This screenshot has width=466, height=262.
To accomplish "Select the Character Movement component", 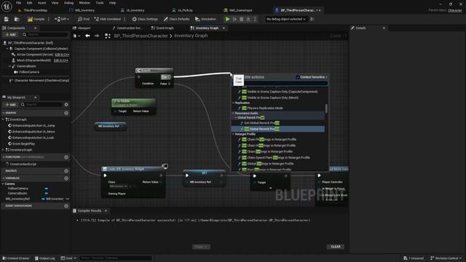I will click(x=42, y=80).
